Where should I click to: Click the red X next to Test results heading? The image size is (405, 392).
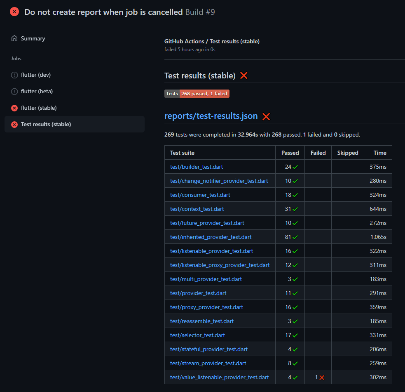243,76
